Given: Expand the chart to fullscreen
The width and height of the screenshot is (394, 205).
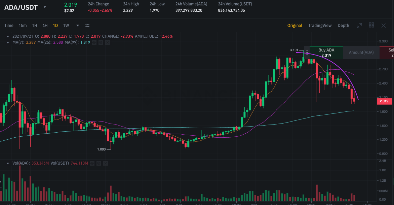Looking at the screenshot, I should (x=359, y=25).
